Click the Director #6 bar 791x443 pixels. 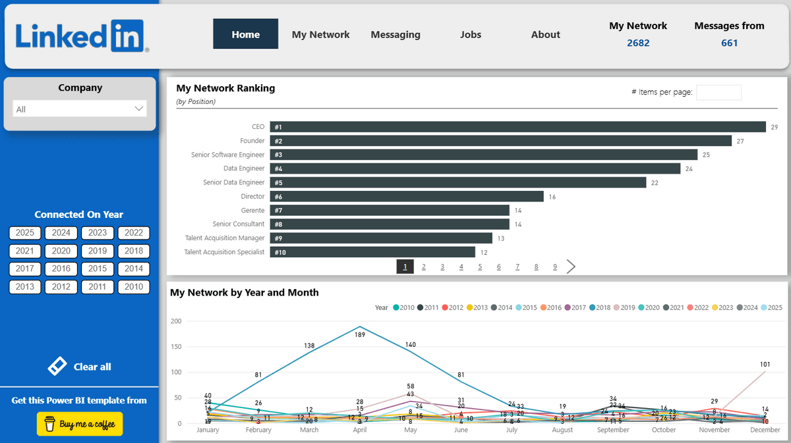pos(407,196)
